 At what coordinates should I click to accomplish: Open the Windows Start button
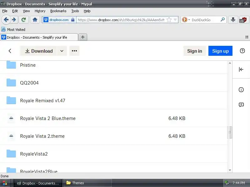tap(5, 183)
